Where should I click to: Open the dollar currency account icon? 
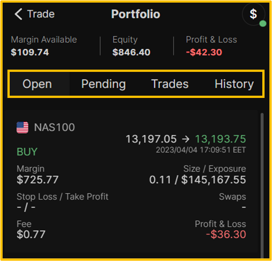(253, 14)
